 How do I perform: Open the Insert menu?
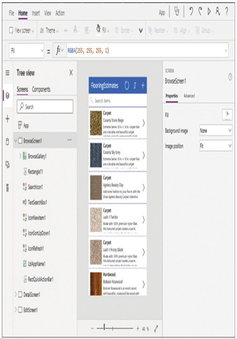pyautogui.click(x=36, y=13)
